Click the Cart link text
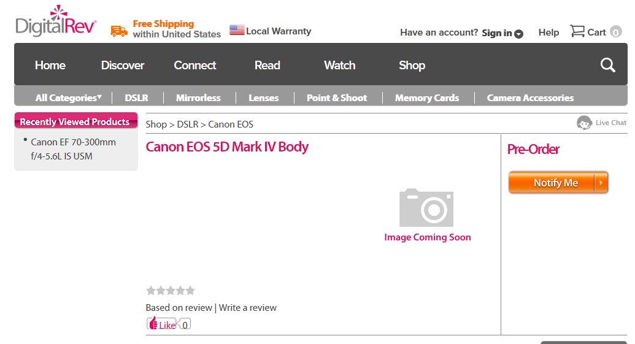Image resolution: width=635 pixels, height=344 pixels. pyautogui.click(x=596, y=32)
